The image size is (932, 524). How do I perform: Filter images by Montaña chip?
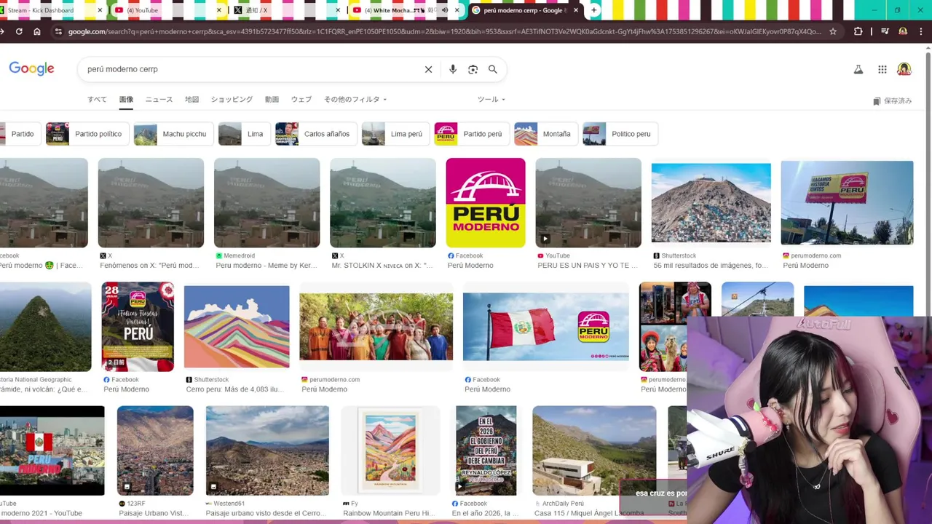pos(546,134)
